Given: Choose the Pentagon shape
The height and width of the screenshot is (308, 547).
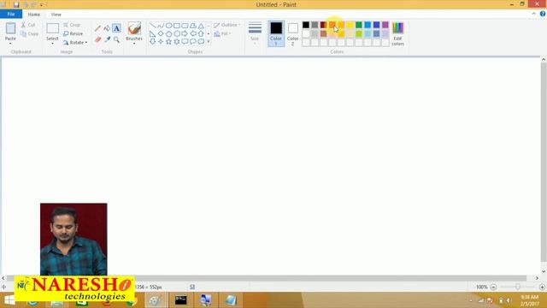Looking at the screenshot, I should click(x=168, y=34).
